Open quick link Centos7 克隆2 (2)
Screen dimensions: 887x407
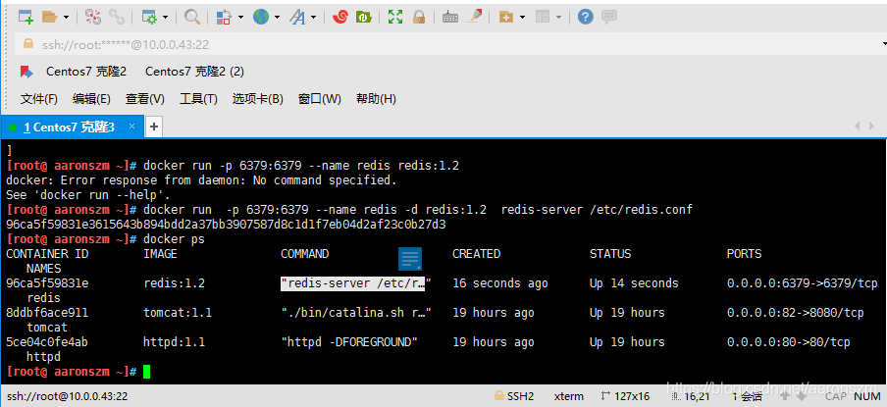[x=194, y=72]
